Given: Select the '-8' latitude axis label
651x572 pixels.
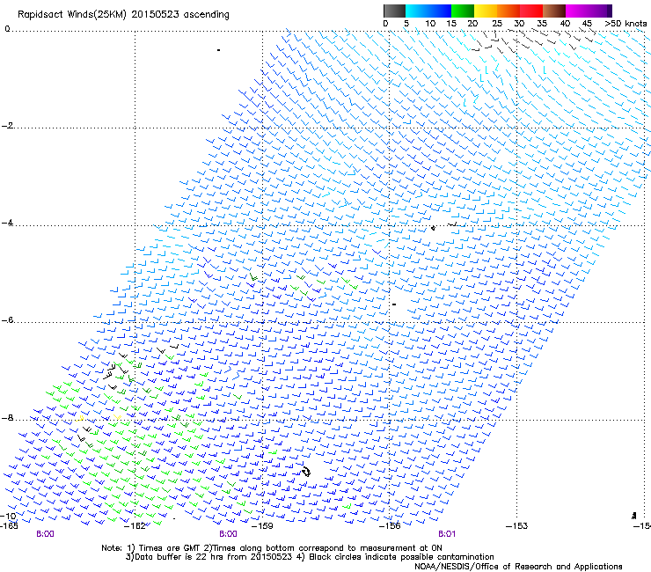Looking at the screenshot, I should pyautogui.click(x=7, y=417).
